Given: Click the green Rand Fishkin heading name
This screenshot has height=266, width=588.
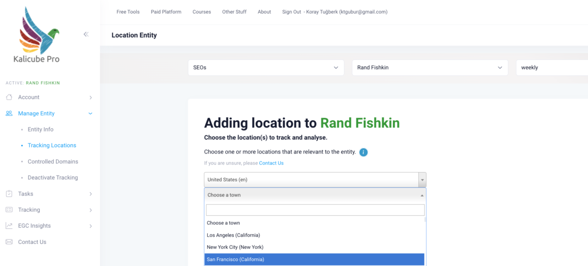Looking at the screenshot, I should point(360,123).
